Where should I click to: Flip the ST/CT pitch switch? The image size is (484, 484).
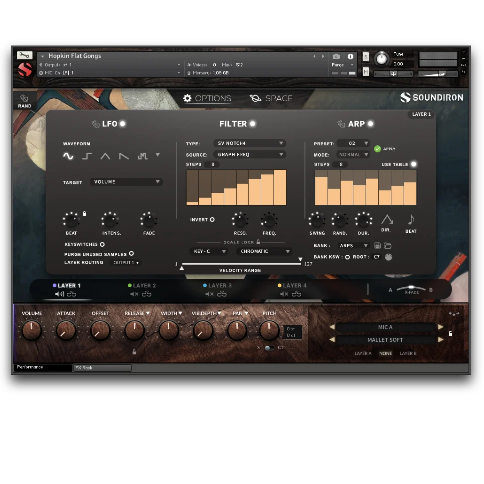pos(269,348)
